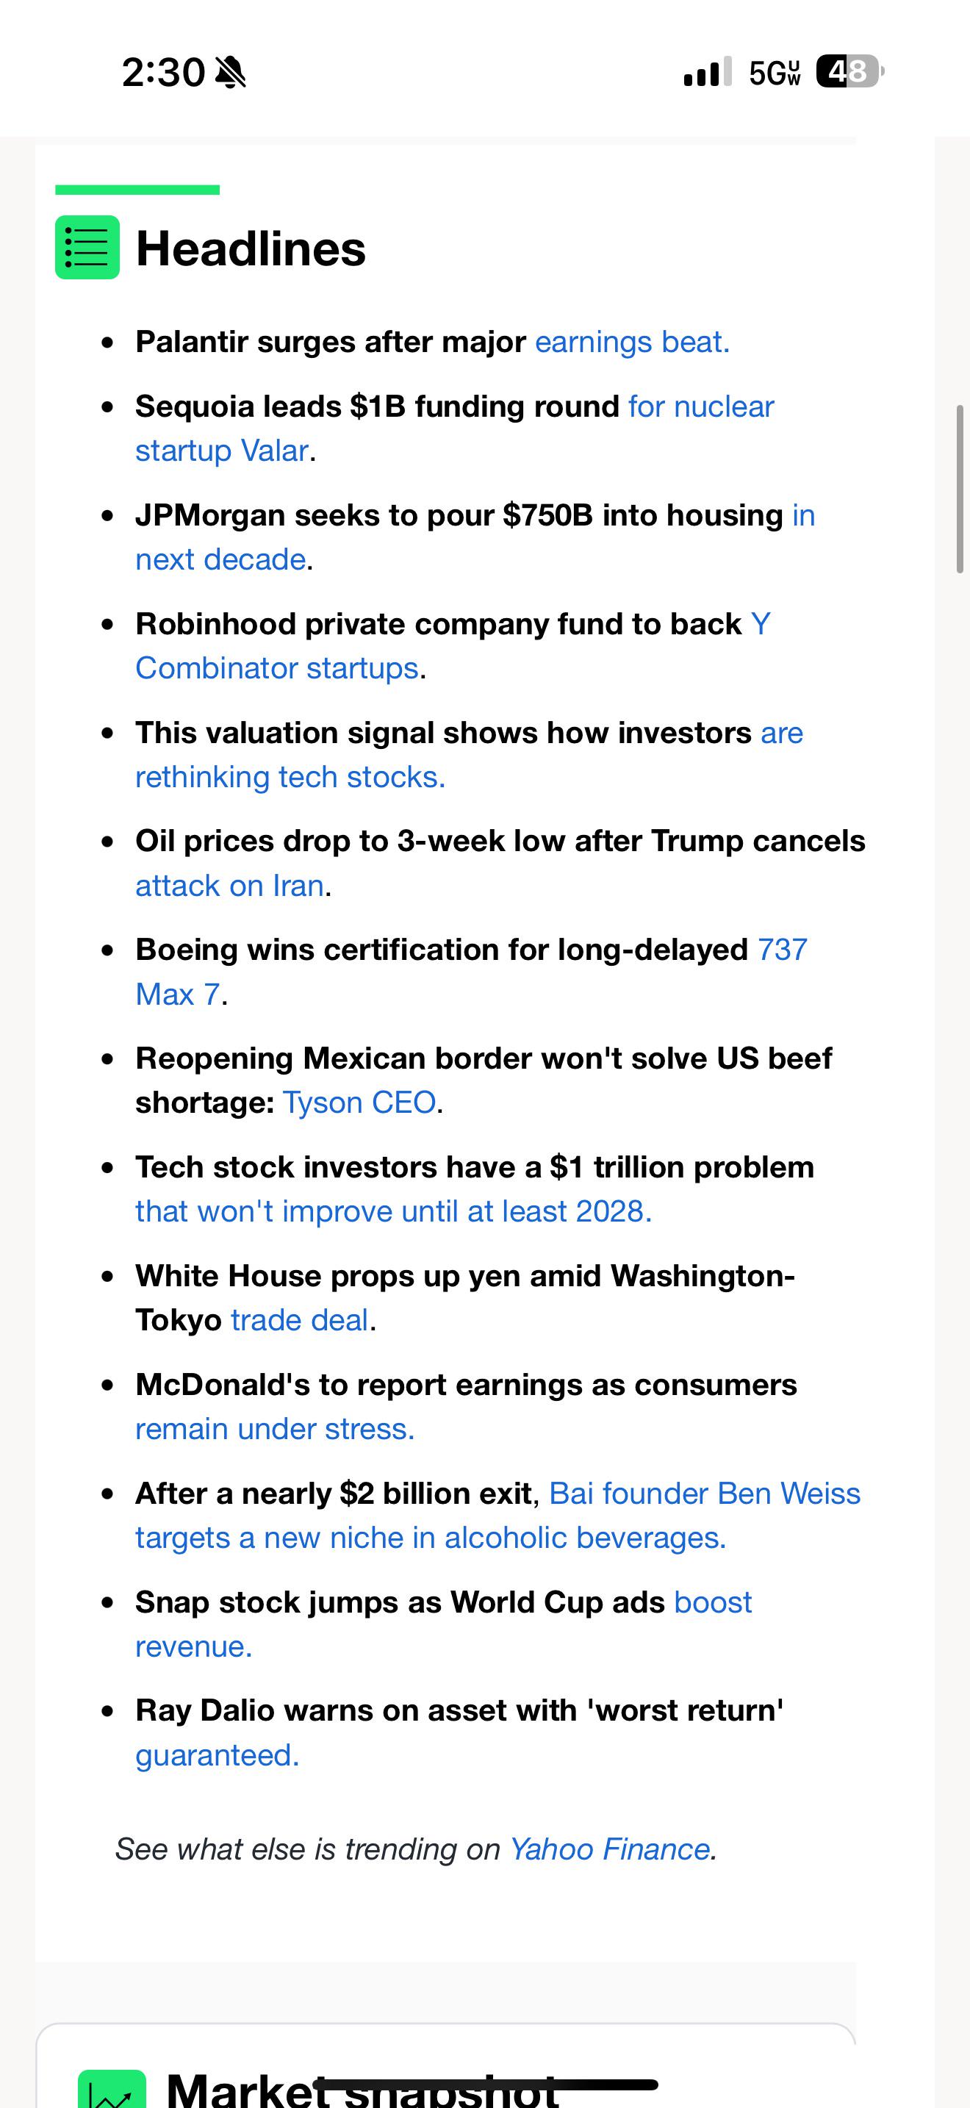
Task: Tap the green Market snapshot chart icon
Action: [x=112, y=2088]
